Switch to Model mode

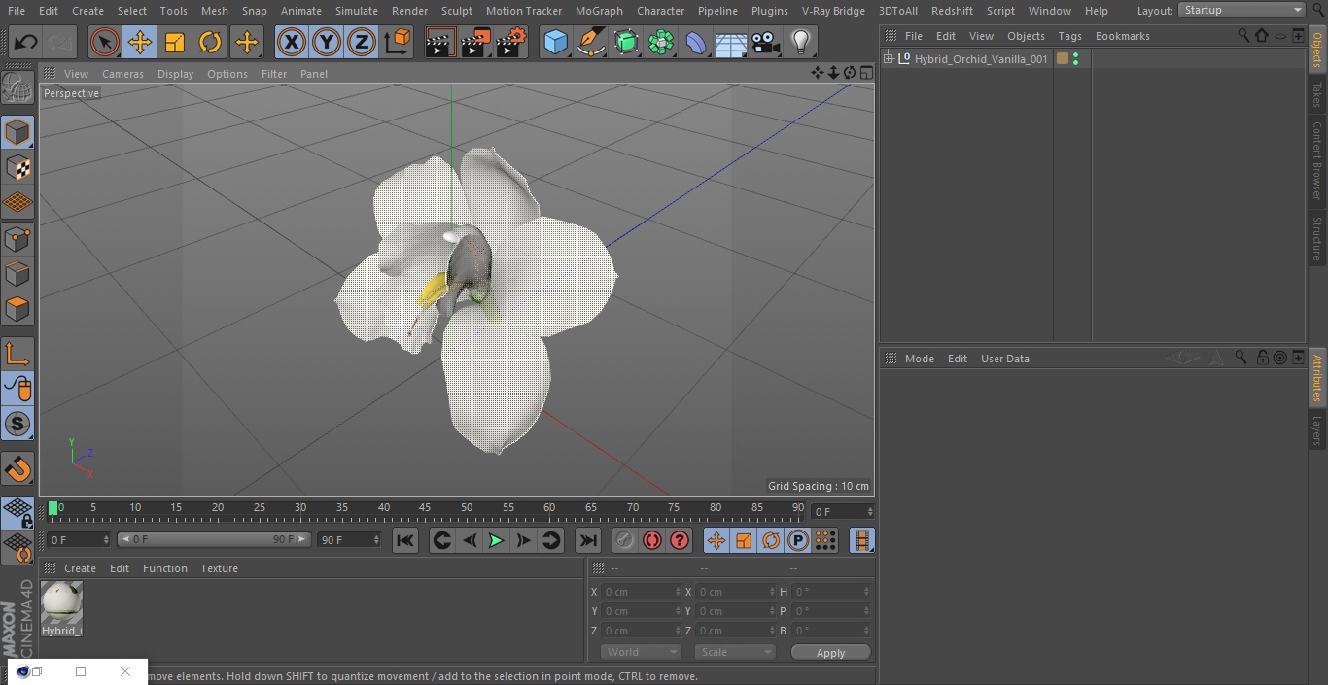click(17, 132)
